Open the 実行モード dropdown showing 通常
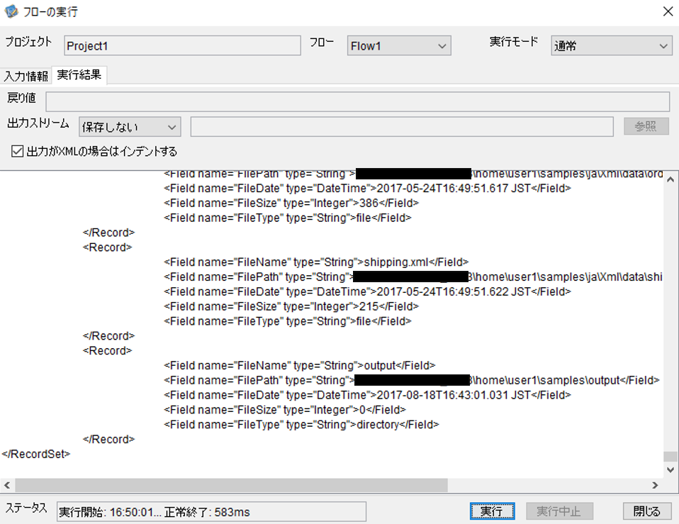679x524 pixels. tap(612, 45)
